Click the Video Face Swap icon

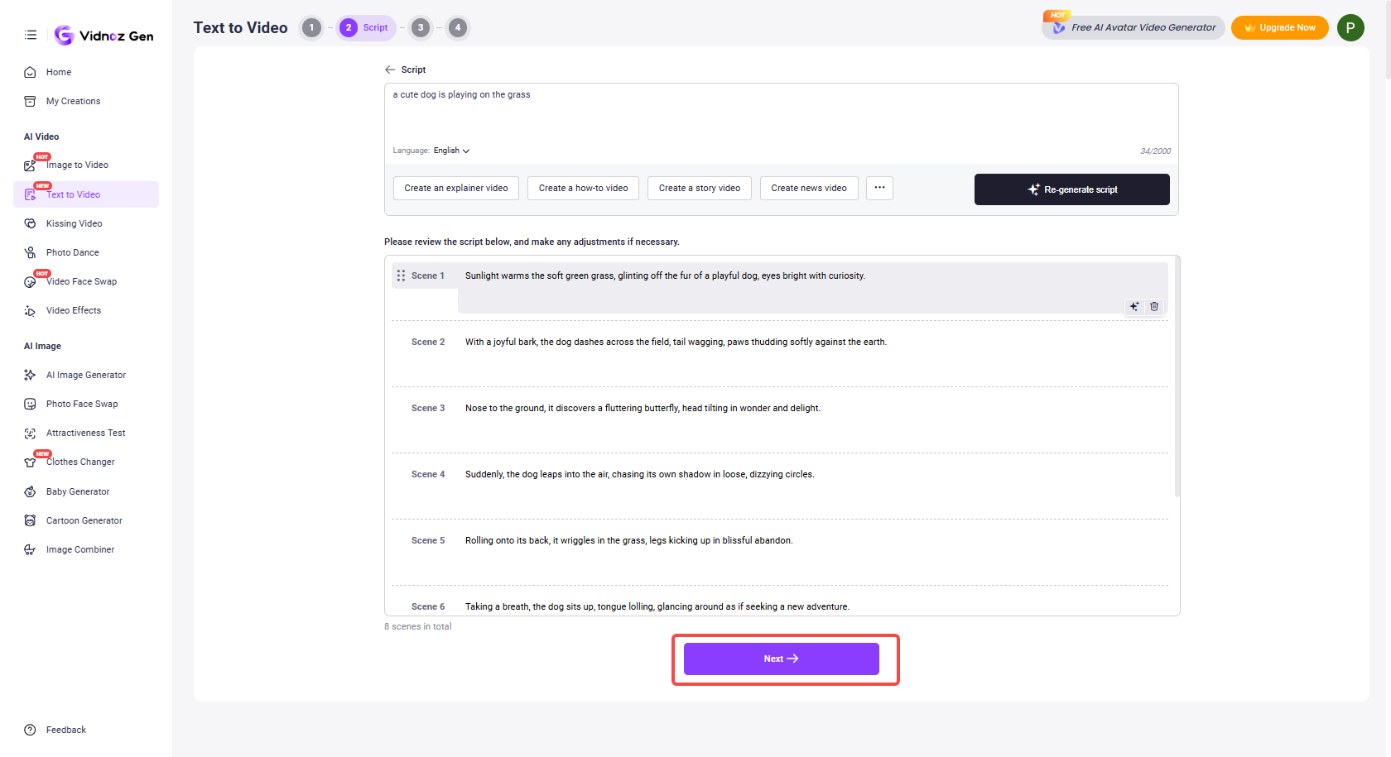tap(30, 282)
